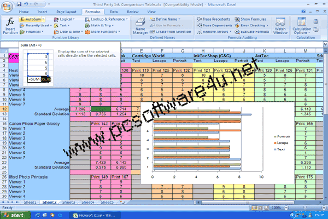Click the AutoSum button
Screen dimensions: 328x219
click(x=31, y=19)
